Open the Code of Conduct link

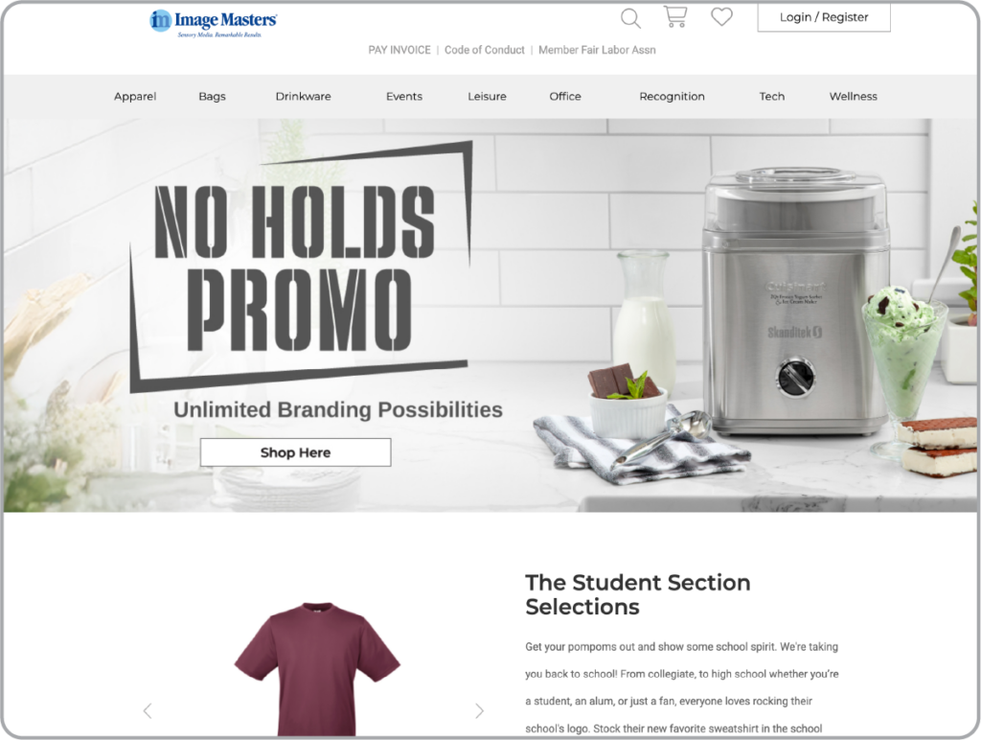tap(484, 50)
